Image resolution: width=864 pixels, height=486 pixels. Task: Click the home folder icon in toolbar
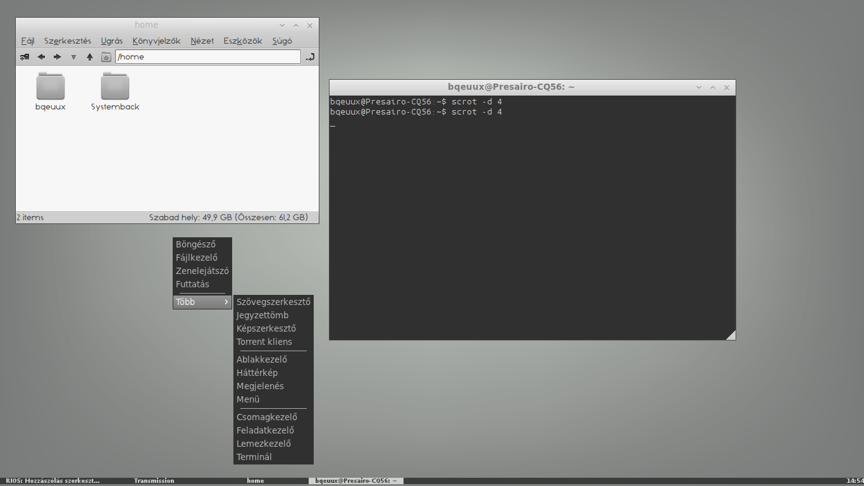point(106,57)
